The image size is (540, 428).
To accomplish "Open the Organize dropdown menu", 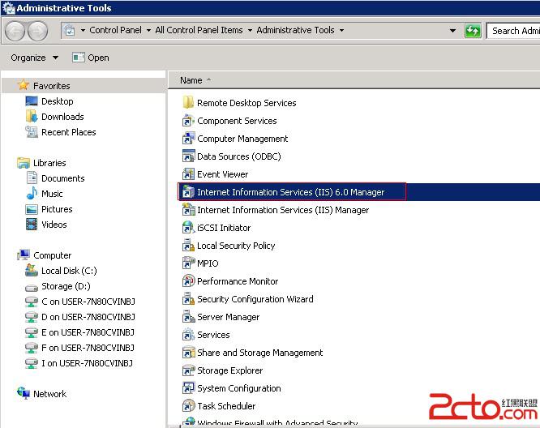I will point(34,58).
